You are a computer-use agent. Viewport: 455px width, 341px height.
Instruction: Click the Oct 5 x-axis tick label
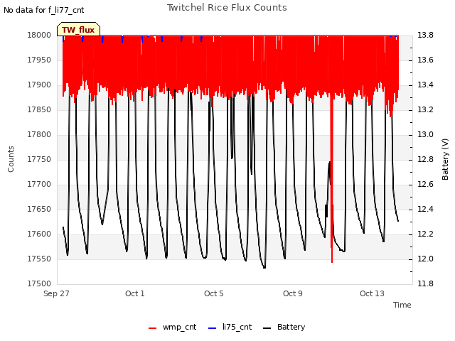coord(214,293)
